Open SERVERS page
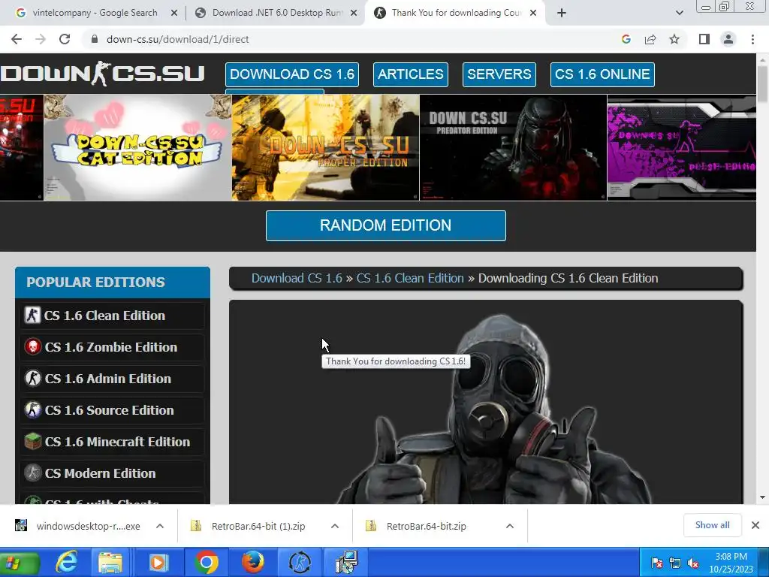The image size is (769, 577). (499, 74)
